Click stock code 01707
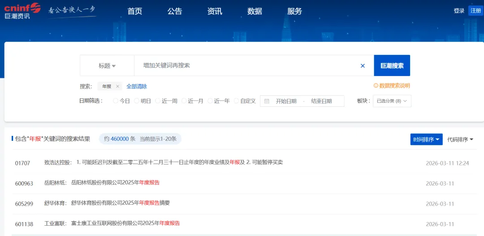 22,163
